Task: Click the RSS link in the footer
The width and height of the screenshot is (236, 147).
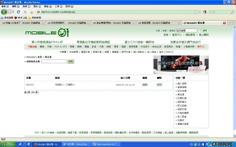Action: [x=37, y=133]
